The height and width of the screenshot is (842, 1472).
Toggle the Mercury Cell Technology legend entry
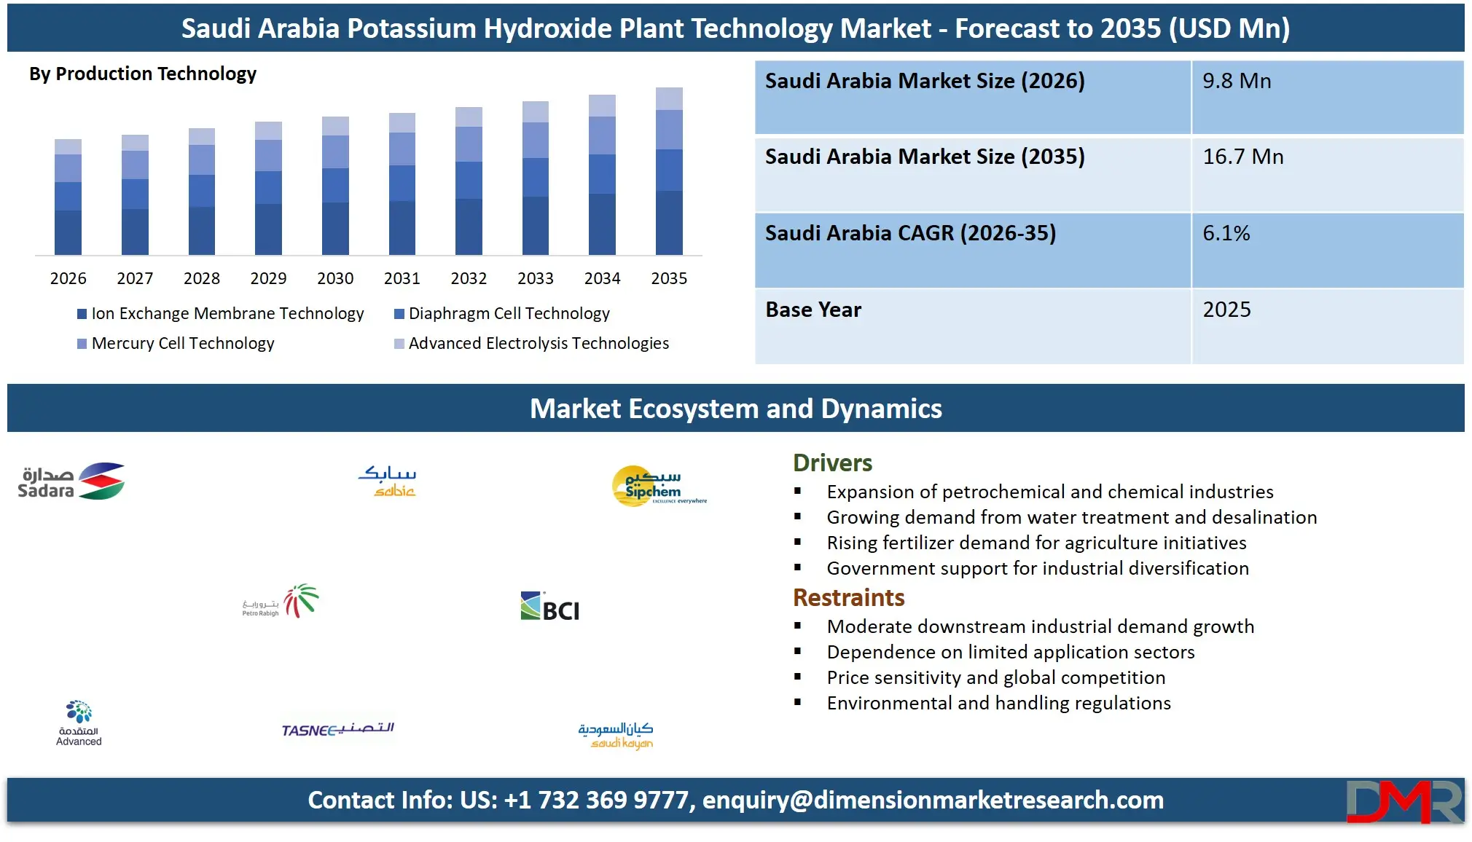(x=182, y=343)
